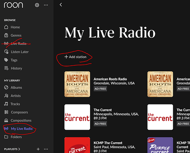Select the Genres icon in Browse
Screen dimensions: 190x153
tap(6, 35)
